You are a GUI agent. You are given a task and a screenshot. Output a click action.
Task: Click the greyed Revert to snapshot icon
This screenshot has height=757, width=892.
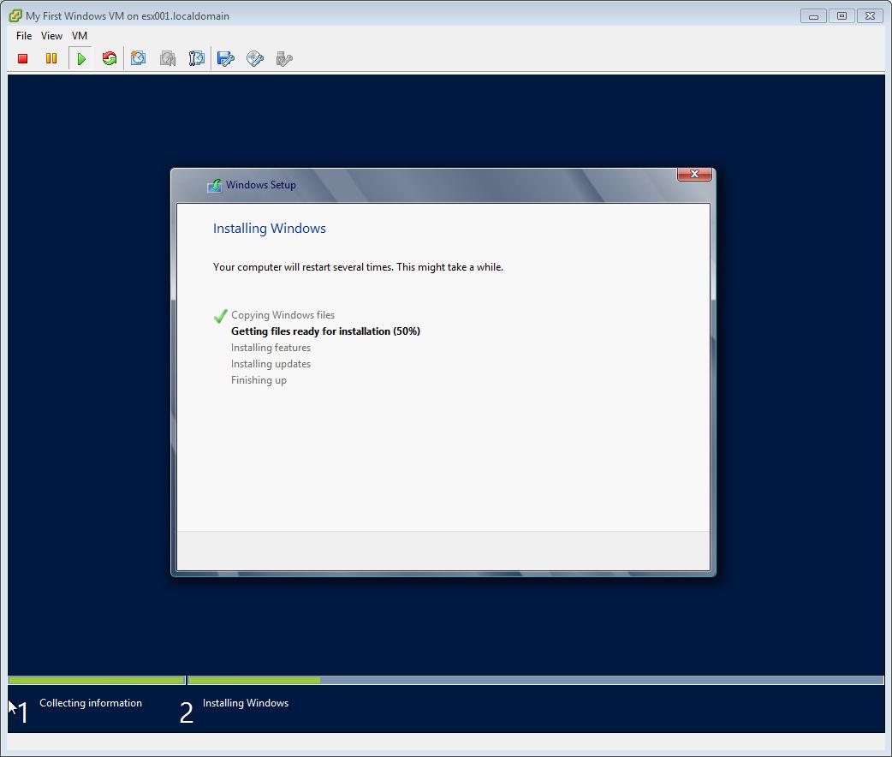pos(168,58)
